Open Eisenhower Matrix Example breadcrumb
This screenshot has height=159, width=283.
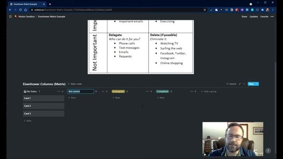coord(51,16)
